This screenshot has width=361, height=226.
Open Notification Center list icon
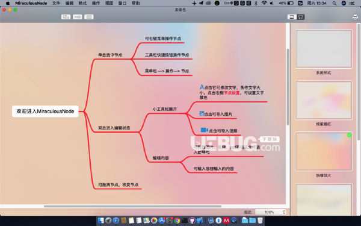tap(352, 3)
